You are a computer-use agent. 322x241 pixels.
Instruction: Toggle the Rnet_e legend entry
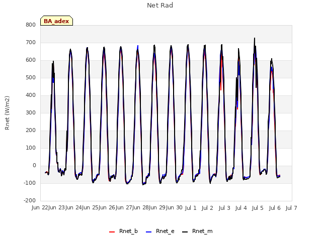(x=160, y=231)
